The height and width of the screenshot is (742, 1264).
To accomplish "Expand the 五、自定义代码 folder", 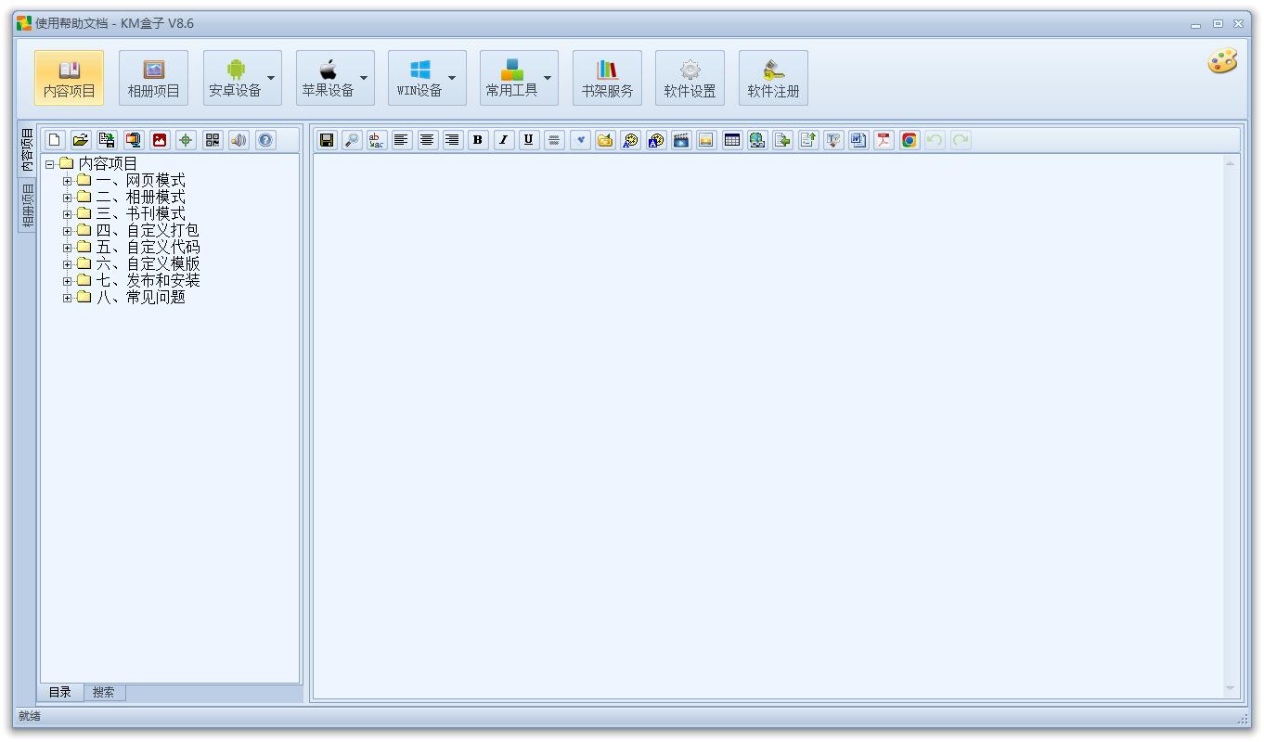I will [x=67, y=248].
